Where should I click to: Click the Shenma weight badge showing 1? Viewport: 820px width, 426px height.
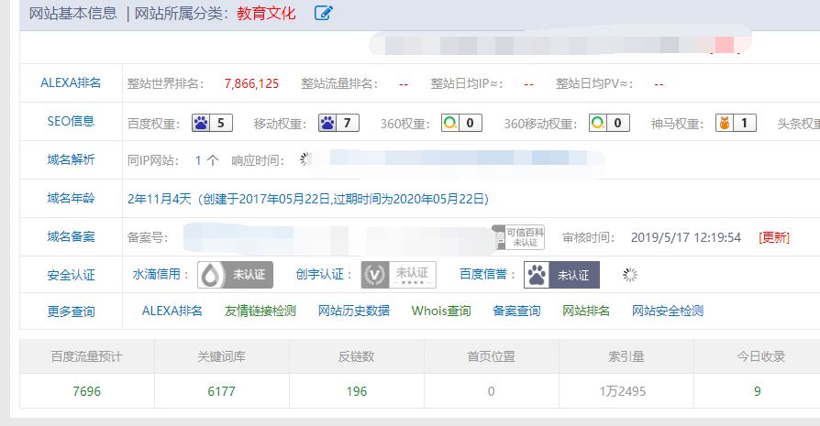[736, 123]
